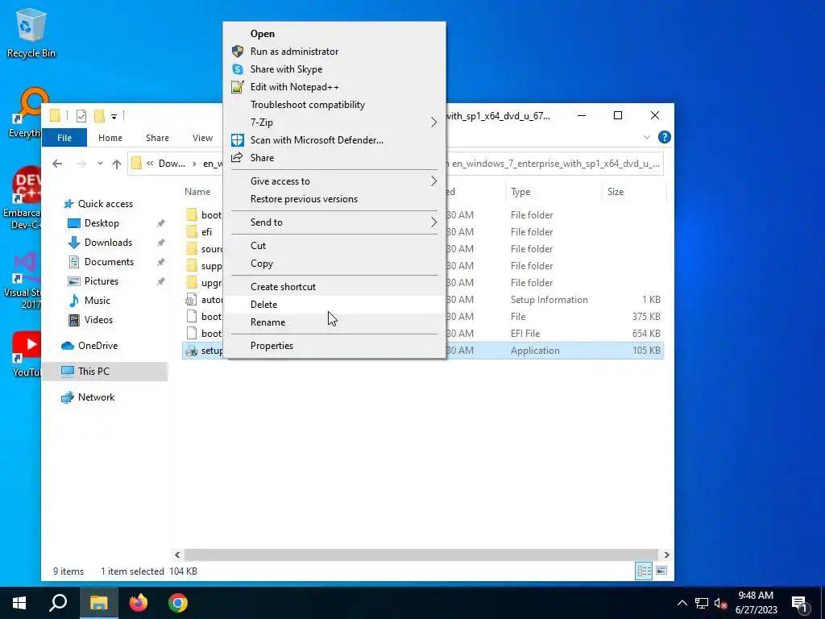Select Music in navigation pane

[x=97, y=301]
